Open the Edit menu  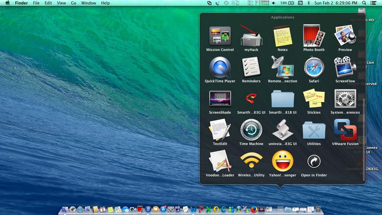48,3
